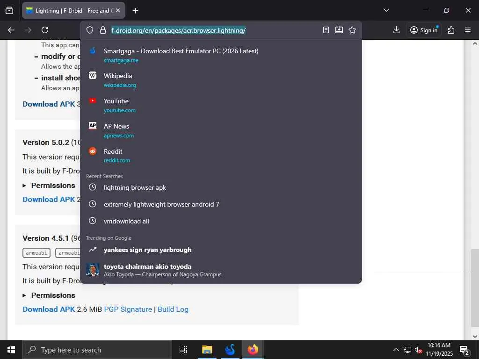The image size is (479, 359).
Task: Click the Firefox taskbar icon
Action: 253,350
